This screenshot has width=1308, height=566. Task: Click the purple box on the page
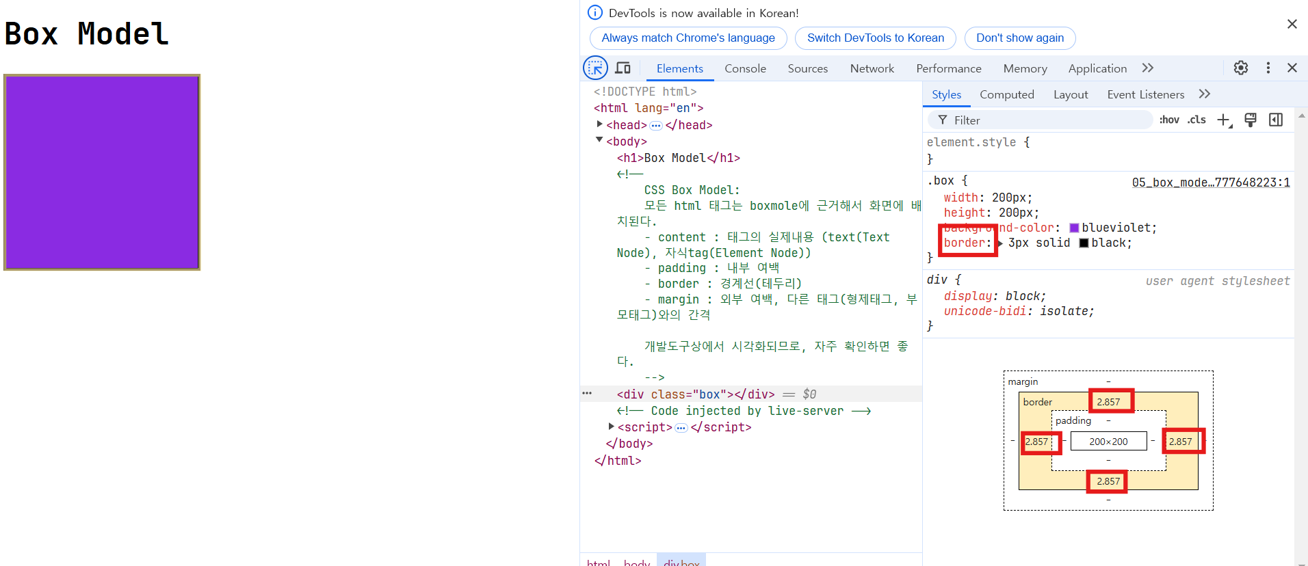tap(102, 172)
